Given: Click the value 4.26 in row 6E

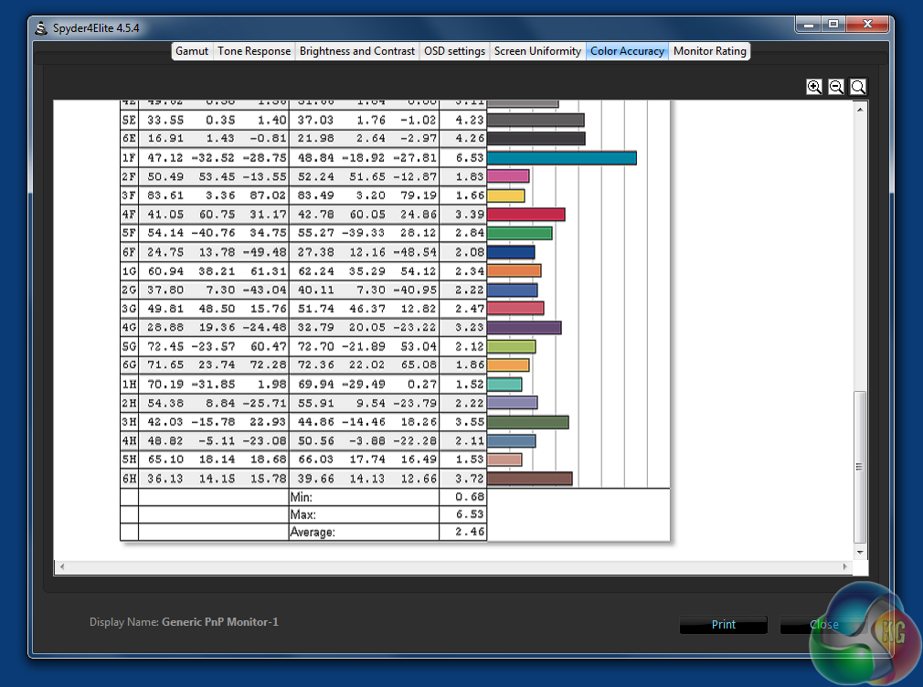Looking at the screenshot, I should click(x=469, y=138).
